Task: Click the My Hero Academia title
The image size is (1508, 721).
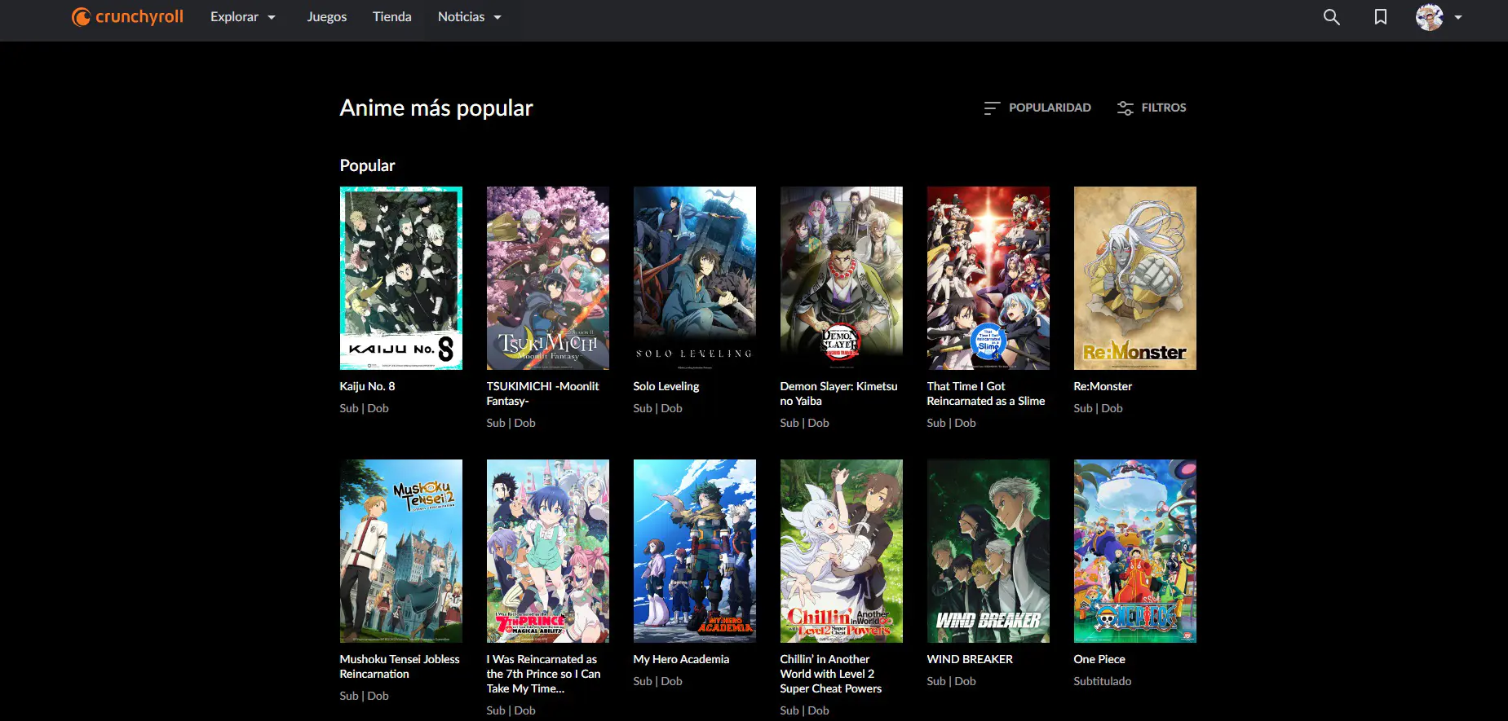Action: coord(681,659)
